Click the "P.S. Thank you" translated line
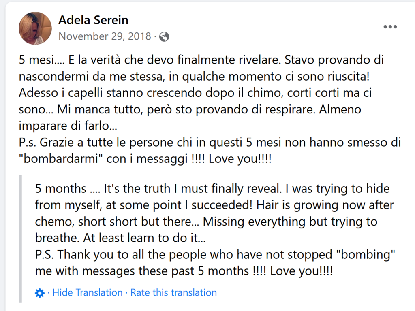The width and height of the screenshot is (415, 311). click(215, 255)
